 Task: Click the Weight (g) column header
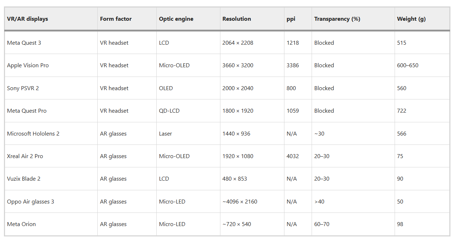coord(411,19)
